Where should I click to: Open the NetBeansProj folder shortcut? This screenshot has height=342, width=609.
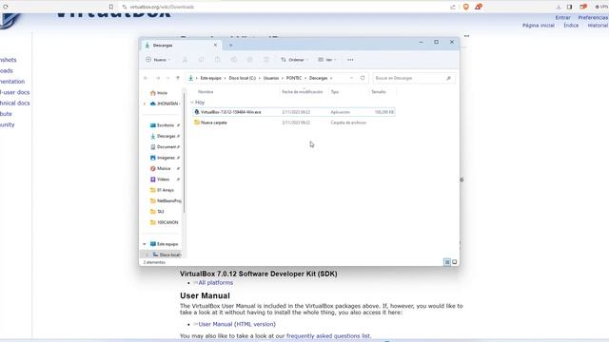pyautogui.click(x=166, y=200)
